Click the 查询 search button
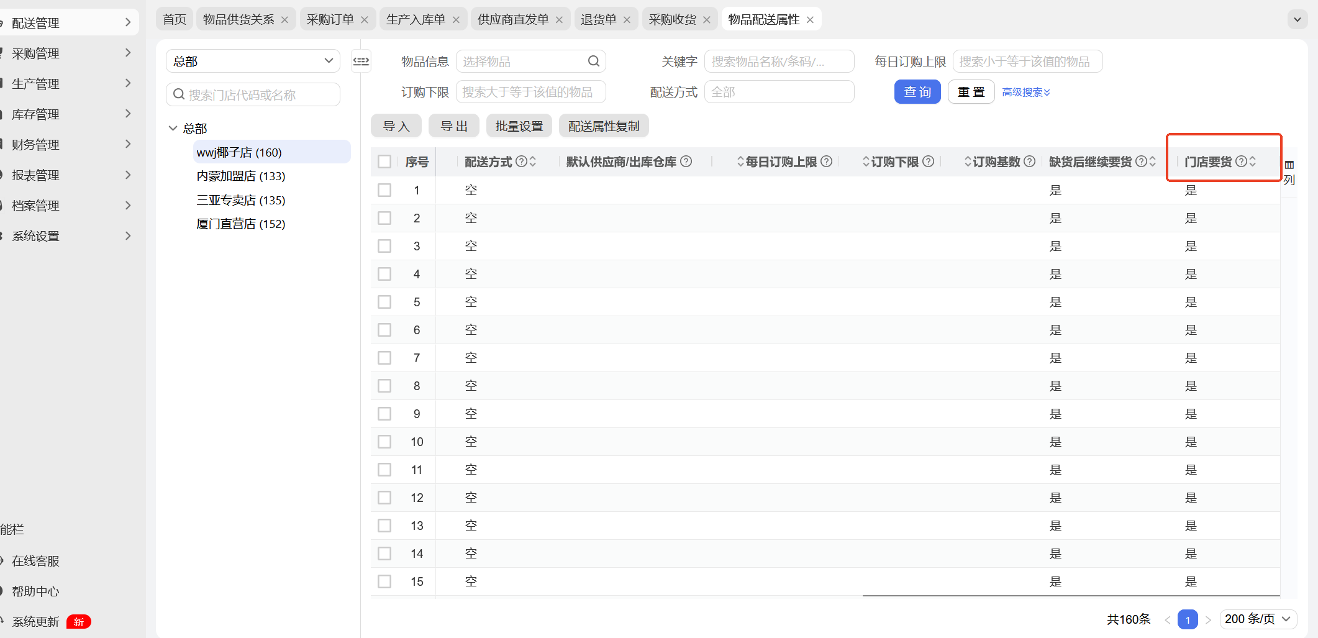 (917, 92)
